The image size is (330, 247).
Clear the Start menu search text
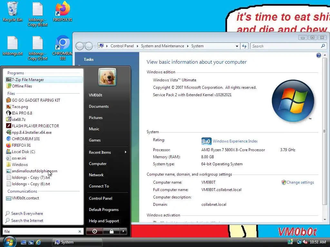(x=80, y=231)
